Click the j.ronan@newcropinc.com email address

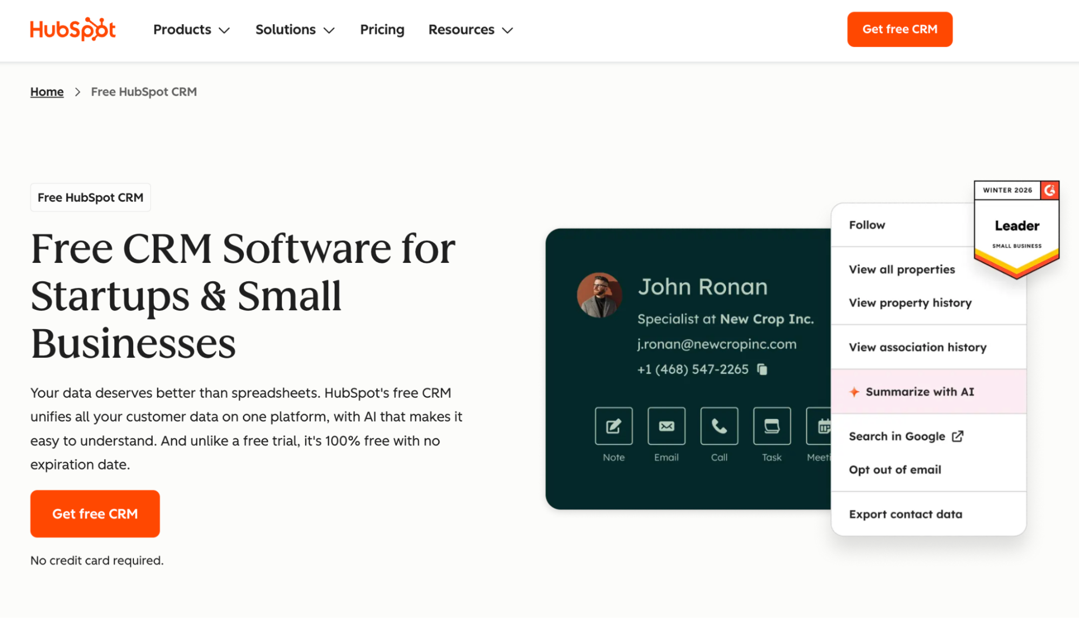coord(717,344)
